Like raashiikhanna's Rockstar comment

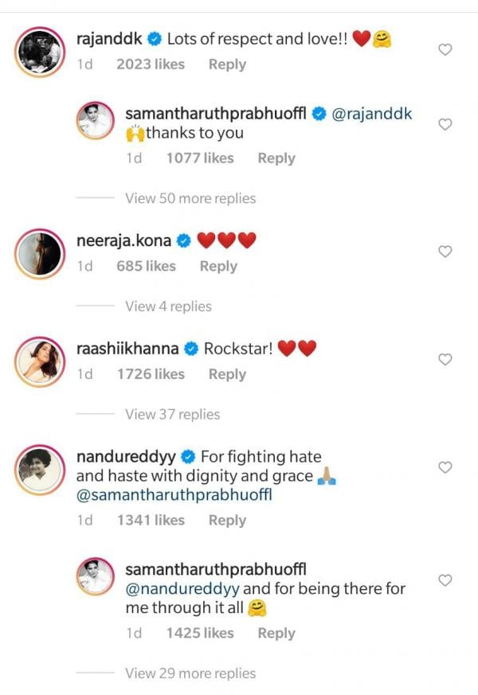pyautogui.click(x=446, y=360)
